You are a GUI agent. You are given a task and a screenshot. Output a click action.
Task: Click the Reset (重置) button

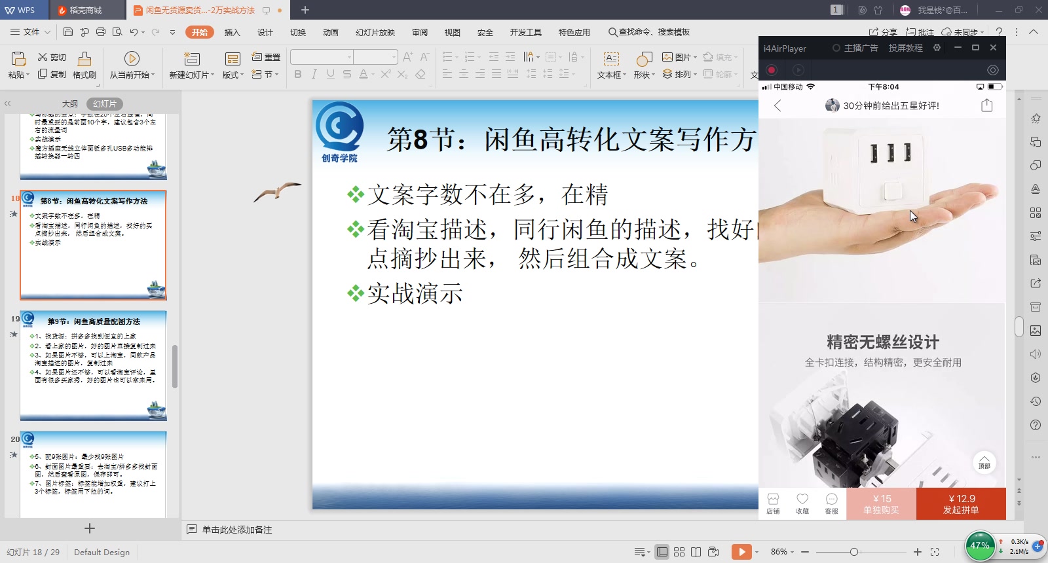click(x=267, y=58)
